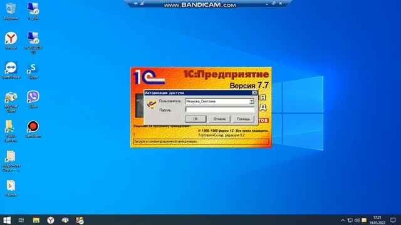Select the Skype desktop shortcut
Screen dimensions: 401x225
tap(33, 70)
